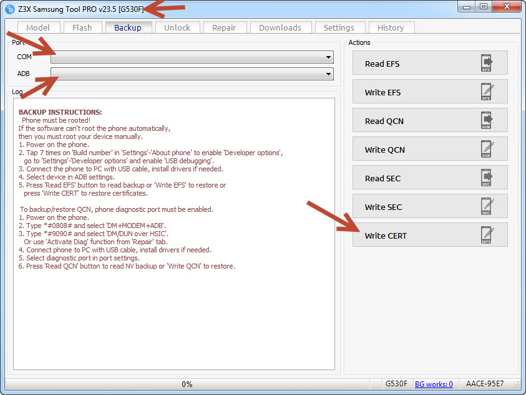This screenshot has width=526, height=395.
Task: Click the AACE-95E7 status bar entry
Action: 485,384
